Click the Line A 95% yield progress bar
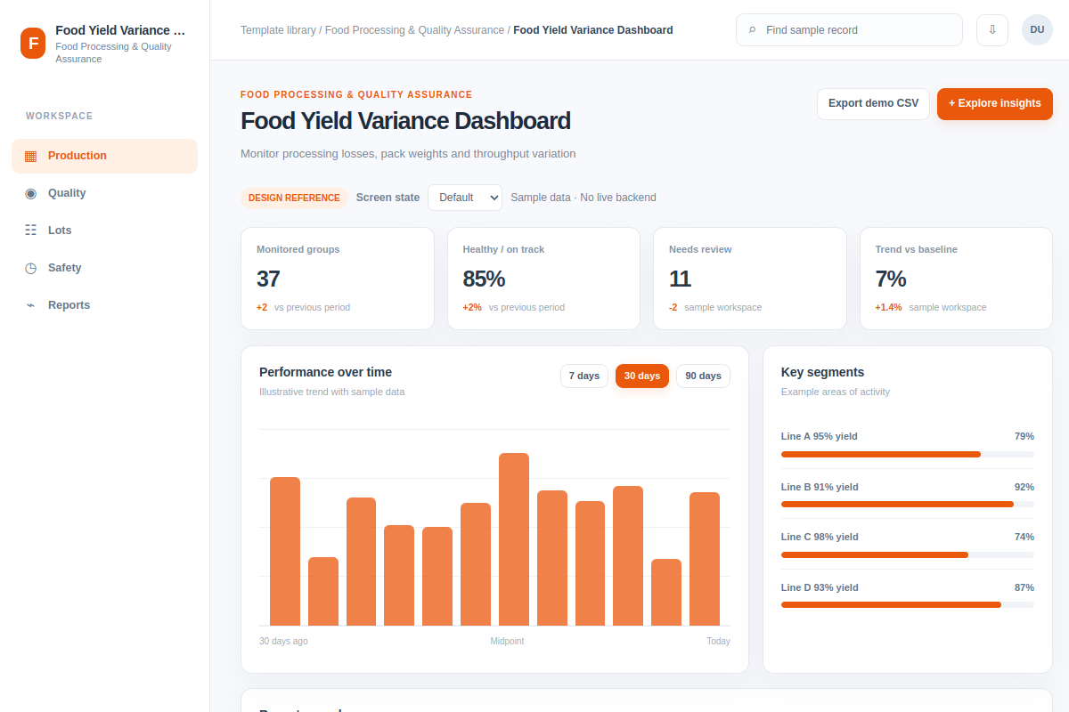Viewport: 1069px width, 712px height. [908, 454]
